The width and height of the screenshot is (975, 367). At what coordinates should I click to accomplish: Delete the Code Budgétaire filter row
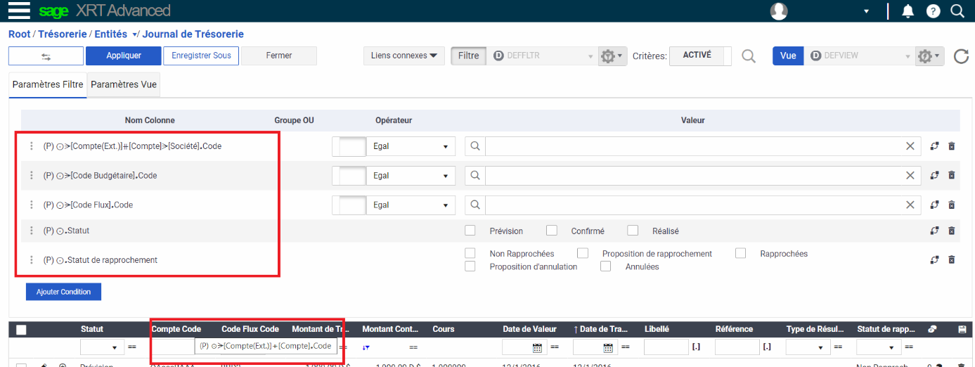pos(952,176)
